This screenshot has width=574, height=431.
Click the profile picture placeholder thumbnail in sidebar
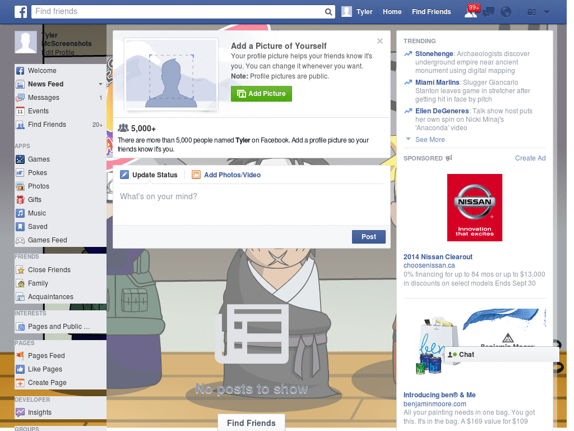(x=26, y=42)
